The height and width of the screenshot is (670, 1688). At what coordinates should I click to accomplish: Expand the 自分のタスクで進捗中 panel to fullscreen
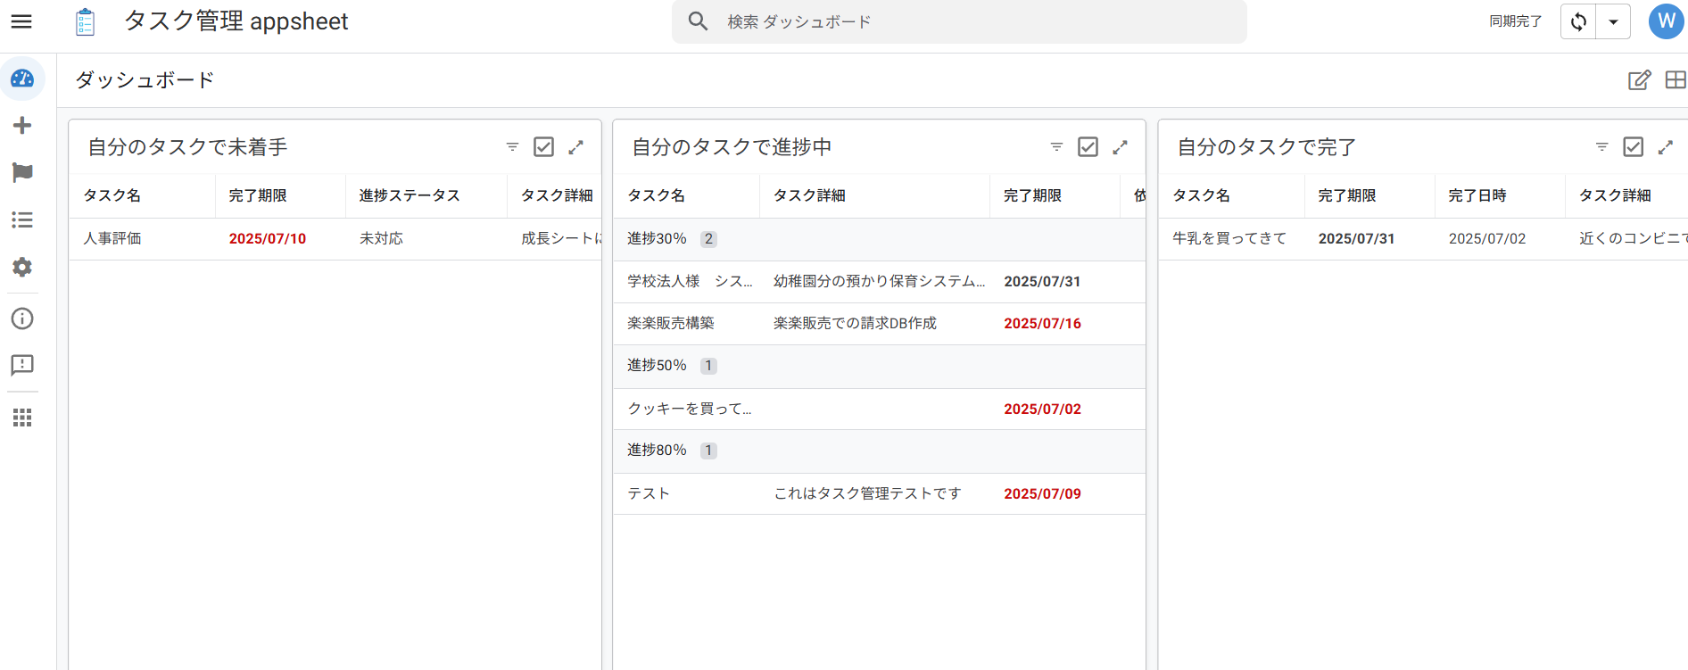(1120, 147)
